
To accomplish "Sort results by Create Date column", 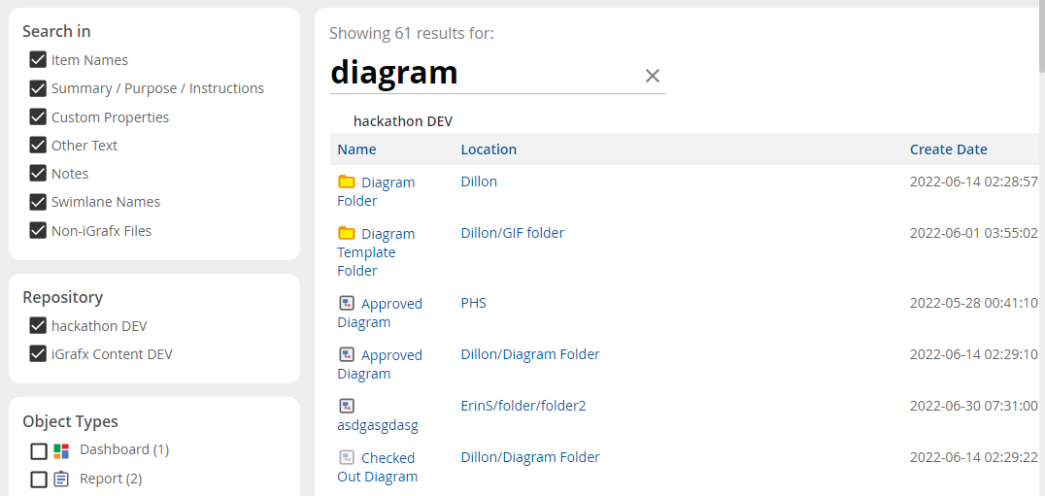I will coord(948,149).
